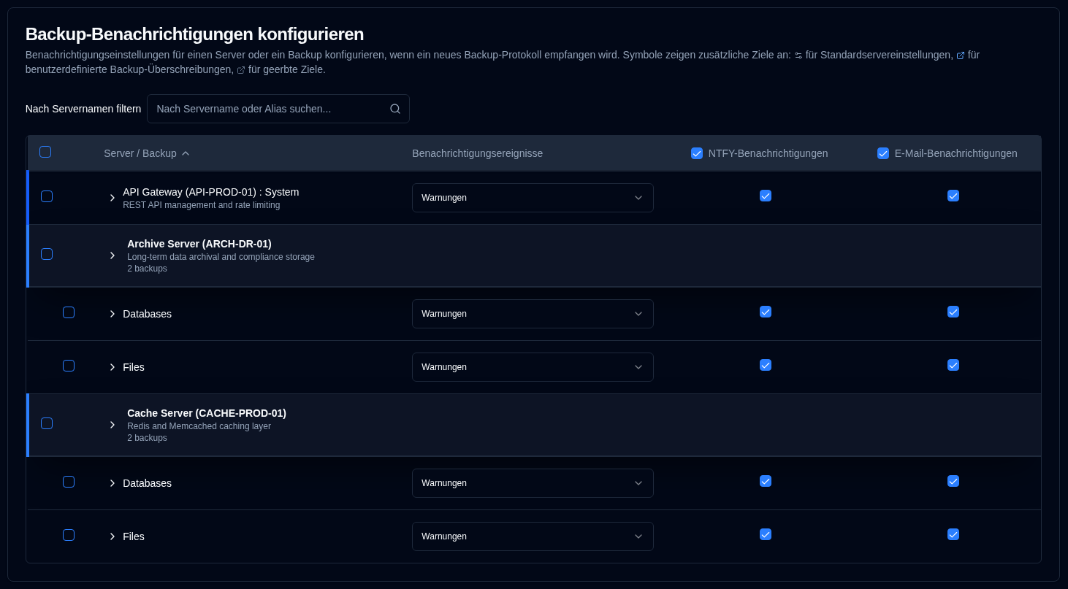The image size is (1068, 589).
Task: Click 'REST API management and rate limiting' text
Action: 201,205
